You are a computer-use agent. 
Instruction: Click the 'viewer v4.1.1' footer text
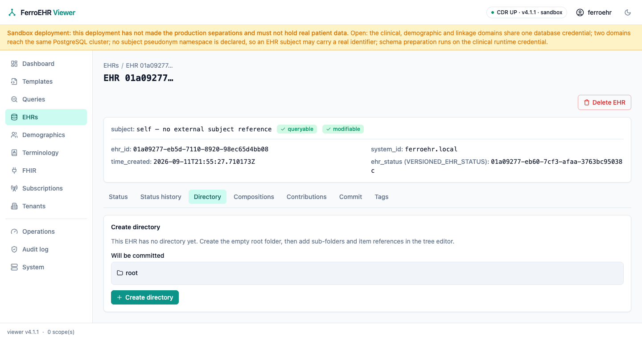[23, 332]
